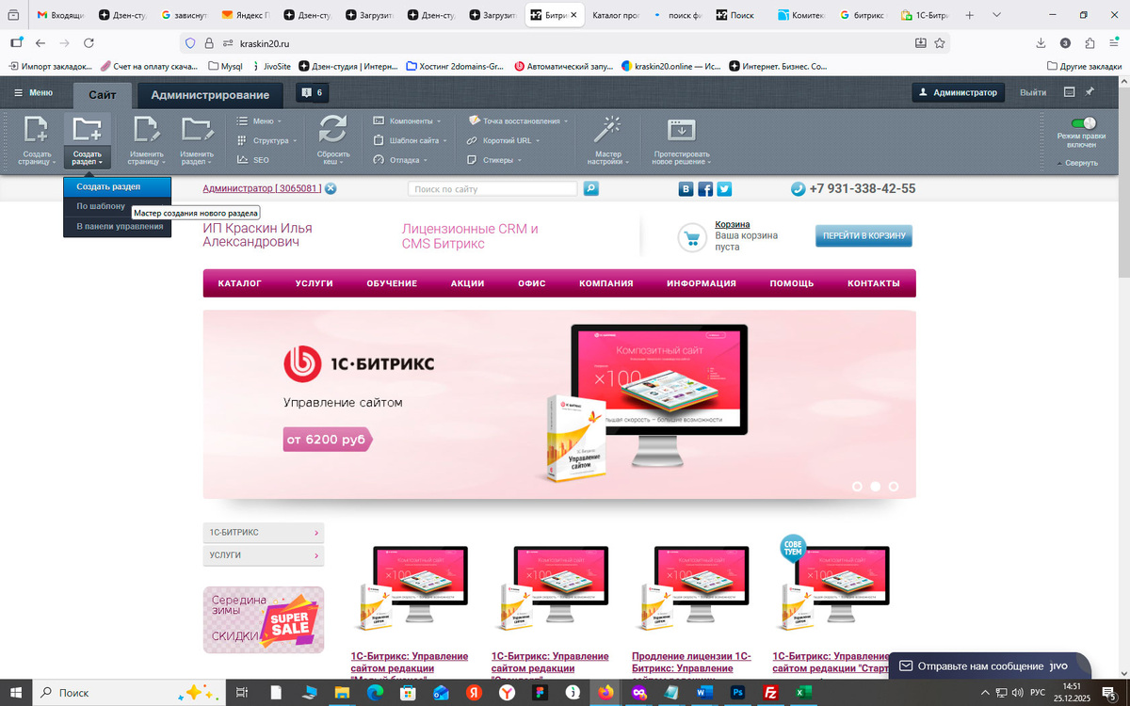The height and width of the screenshot is (706, 1130).
Task: Open Excel in the taskbar
Action: click(803, 692)
